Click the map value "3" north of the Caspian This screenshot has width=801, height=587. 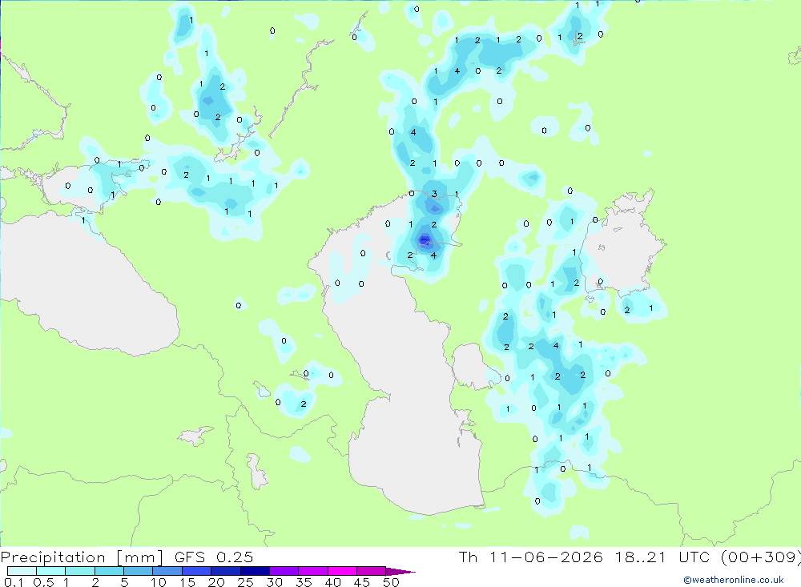(434, 194)
